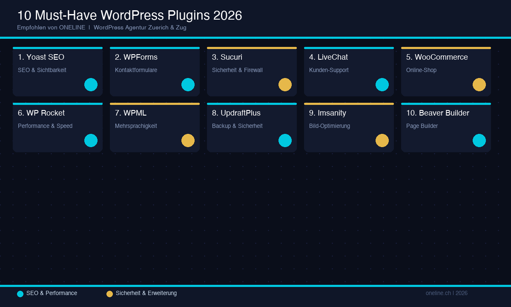Select the '1. Yoast SEO' title

[x=41, y=57]
